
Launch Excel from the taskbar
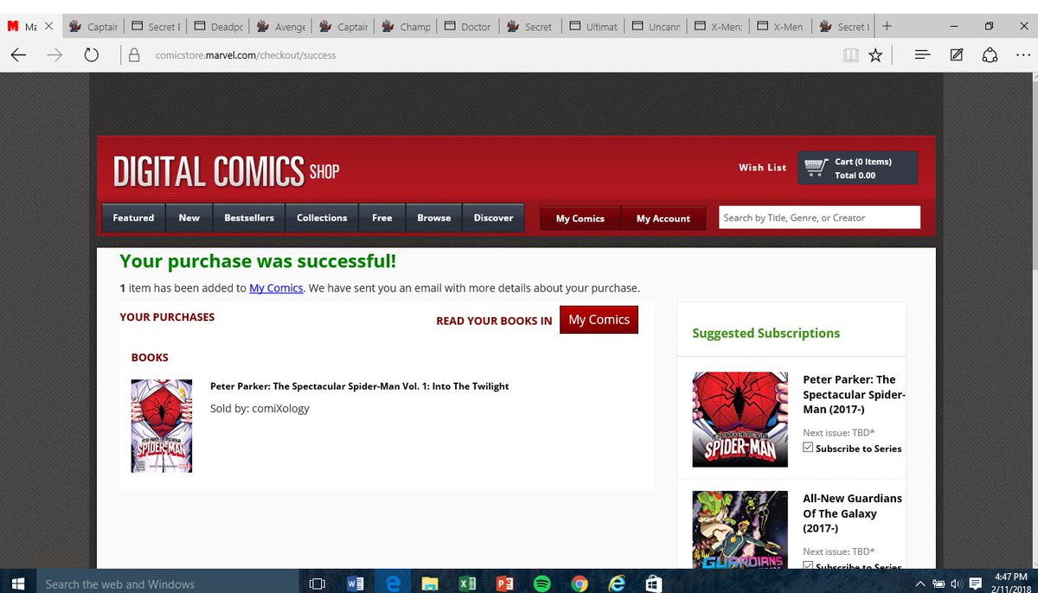tap(467, 583)
